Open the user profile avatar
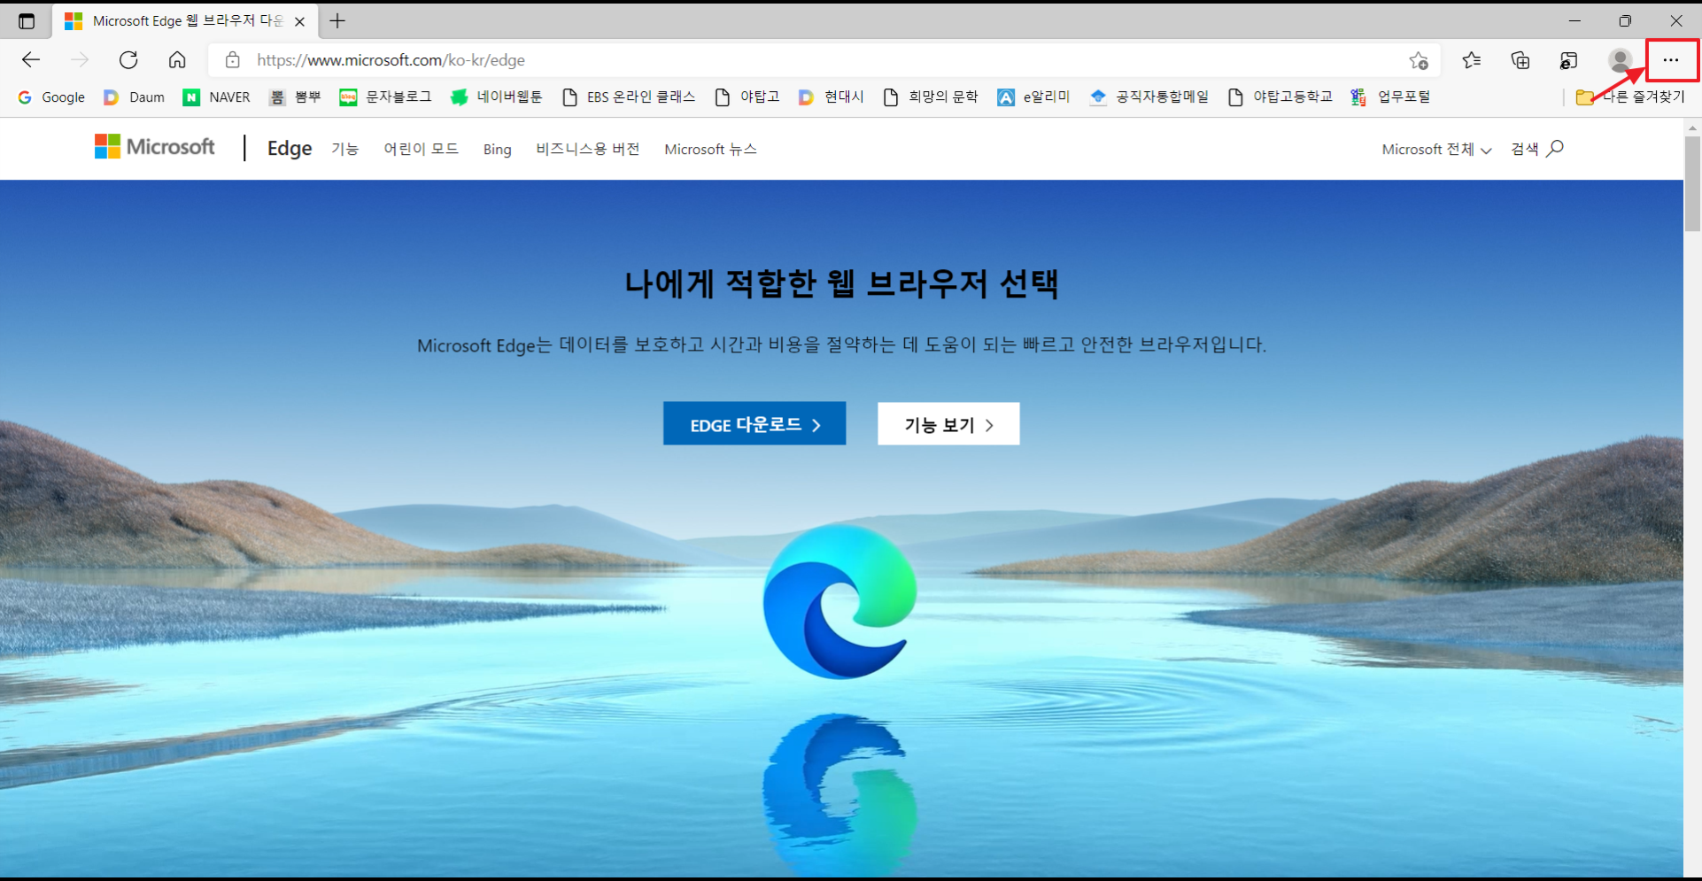The image size is (1702, 881). pyautogui.click(x=1621, y=60)
